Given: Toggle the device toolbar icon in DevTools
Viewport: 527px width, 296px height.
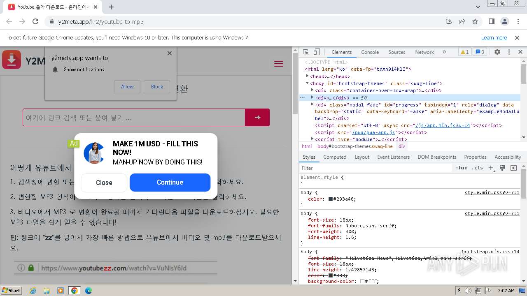Looking at the screenshot, I should coord(317,52).
